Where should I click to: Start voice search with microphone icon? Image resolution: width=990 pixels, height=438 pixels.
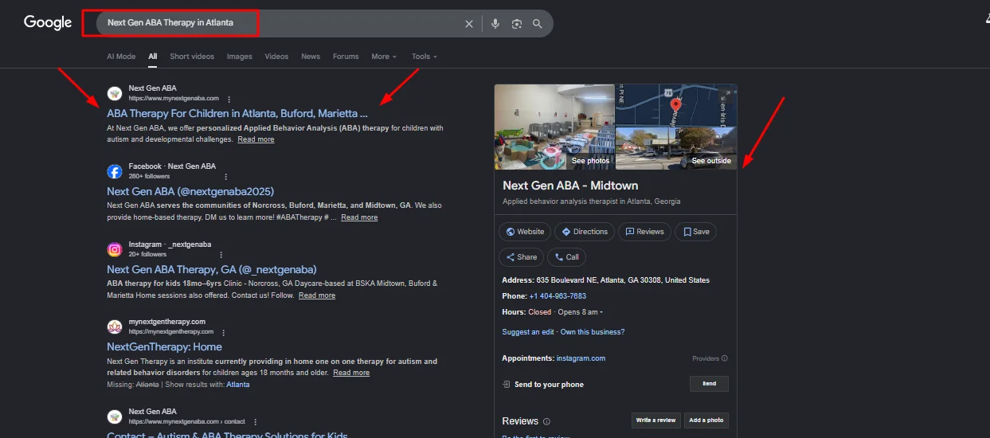tap(495, 24)
